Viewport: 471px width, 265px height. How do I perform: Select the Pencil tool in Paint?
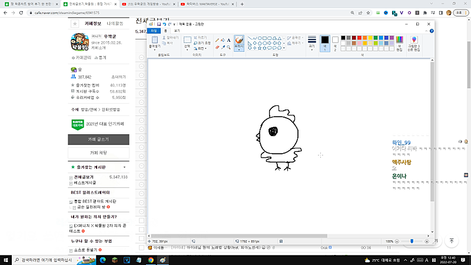click(x=218, y=40)
